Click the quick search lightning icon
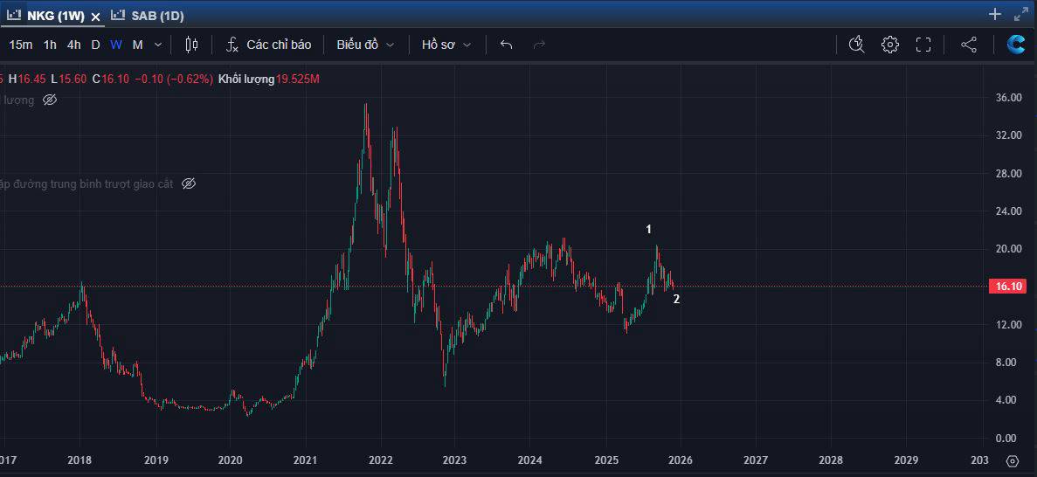The image size is (1037, 477). 856,45
